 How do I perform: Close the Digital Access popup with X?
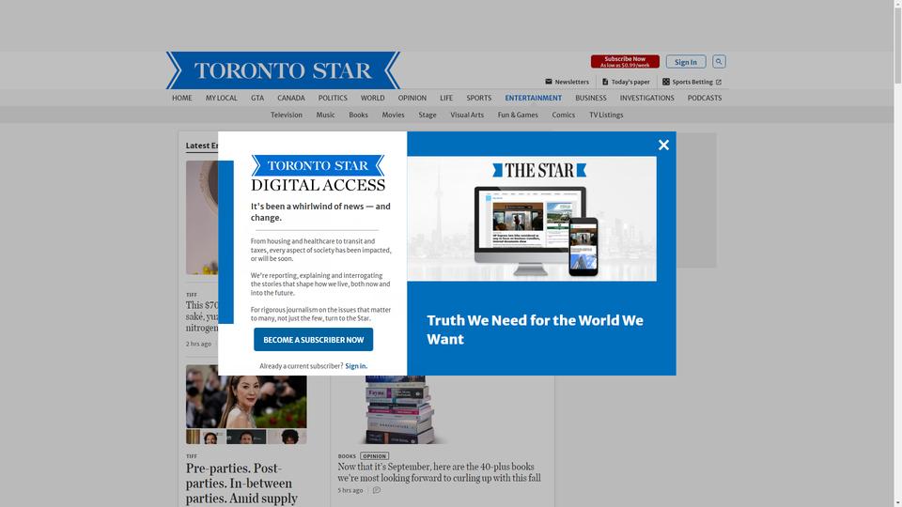point(663,145)
